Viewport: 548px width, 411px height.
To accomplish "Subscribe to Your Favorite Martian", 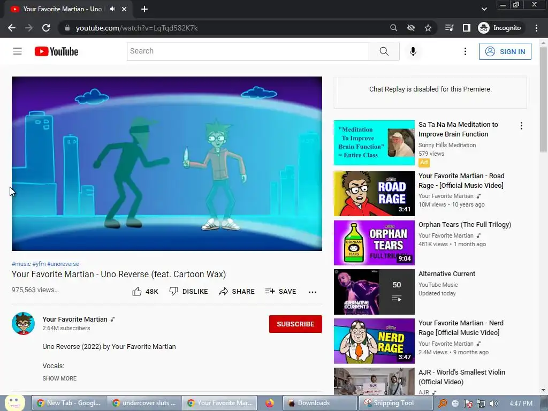I will coord(295,324).
